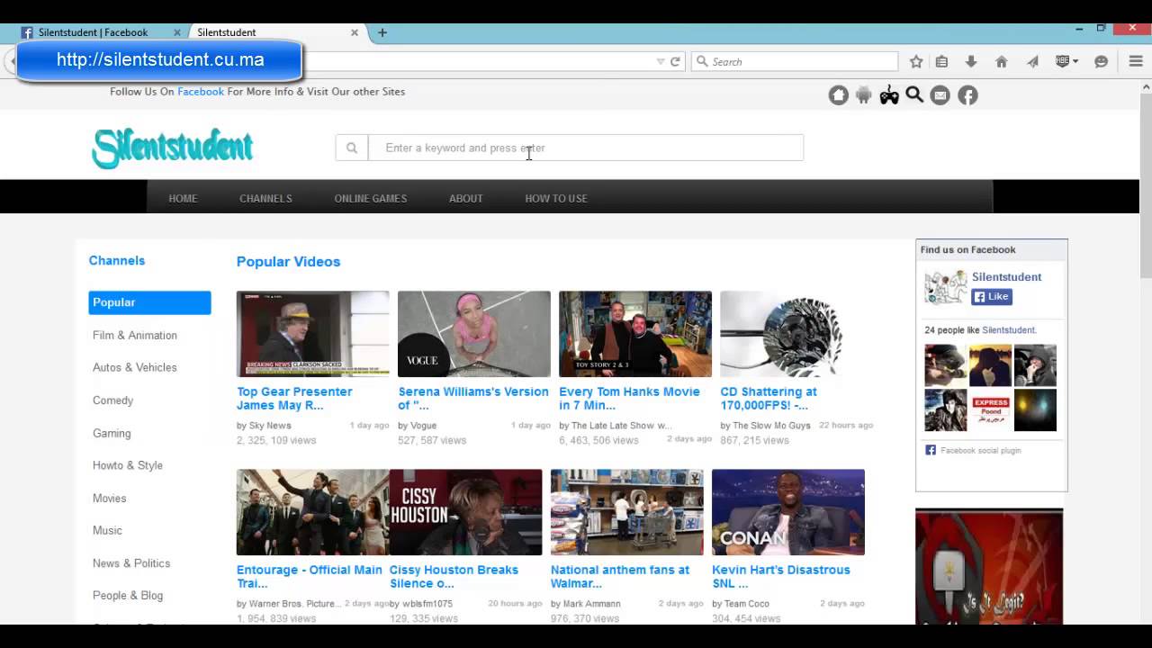This screenshot has width=1152, height=648.
Task: Open Top Gear Presenter video thumbnail
Action: (313, 334)
